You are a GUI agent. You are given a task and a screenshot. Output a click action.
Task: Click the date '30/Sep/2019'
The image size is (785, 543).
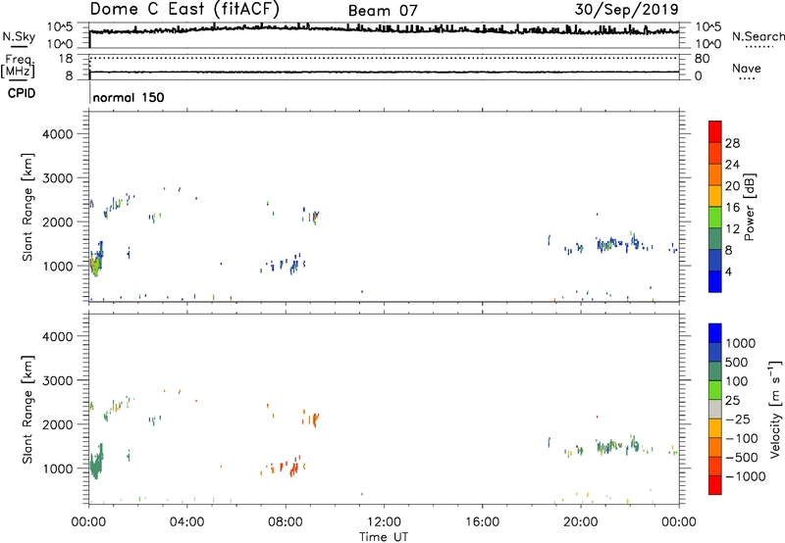tap(626, 9)
